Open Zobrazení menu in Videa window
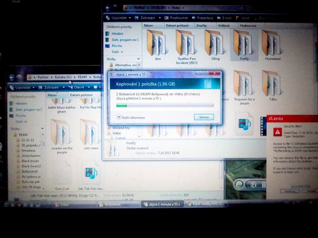The image size is (318, 238). [x=148, y=18]
